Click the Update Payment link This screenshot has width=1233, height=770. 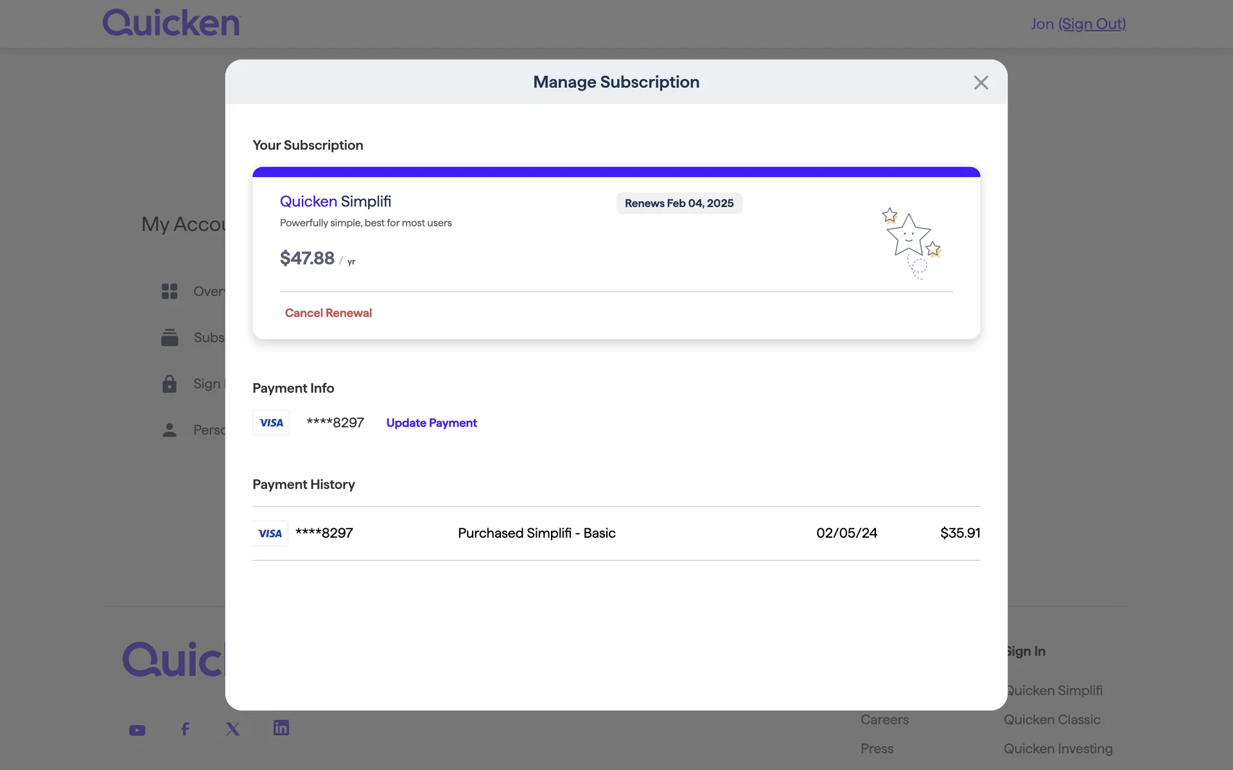pos(432,423)
